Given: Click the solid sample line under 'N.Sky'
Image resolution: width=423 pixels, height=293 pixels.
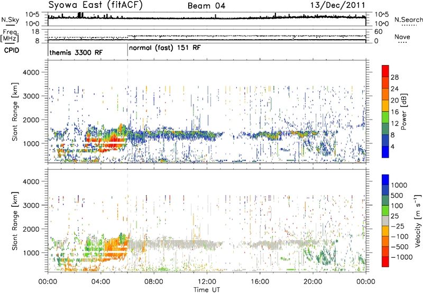Looking at the screenshot, I should (x=10, y=25).
